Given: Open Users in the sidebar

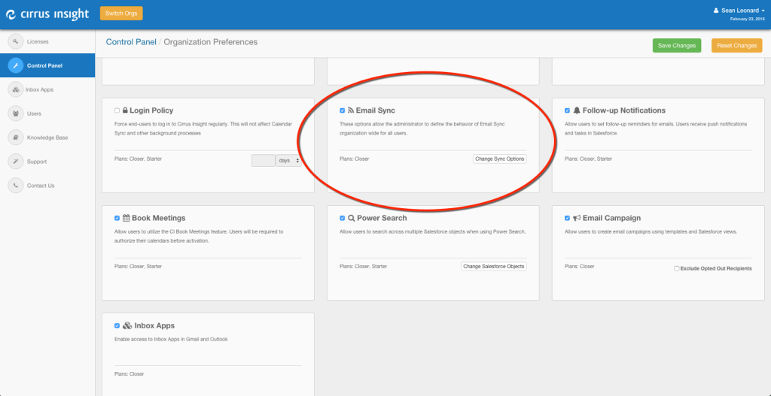Looking at the screenshot, I should (x=47, y=113).
